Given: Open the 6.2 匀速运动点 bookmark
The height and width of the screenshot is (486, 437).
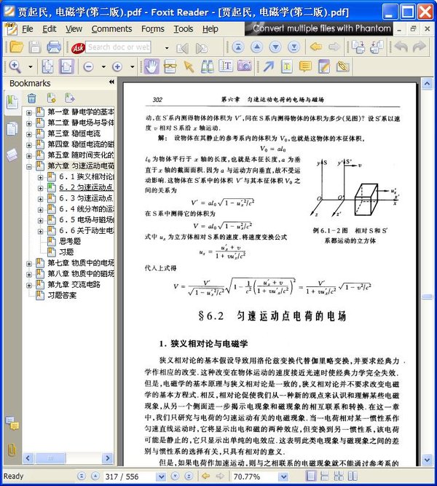Looking at the screenshot, I should click(x=86, y=187).
